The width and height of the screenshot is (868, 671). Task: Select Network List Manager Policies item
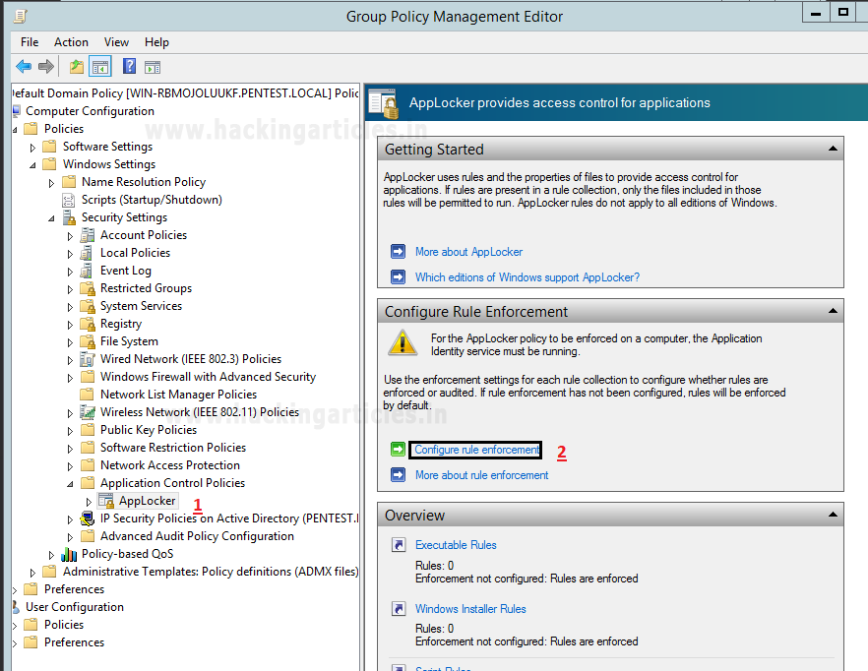[178, 395]
